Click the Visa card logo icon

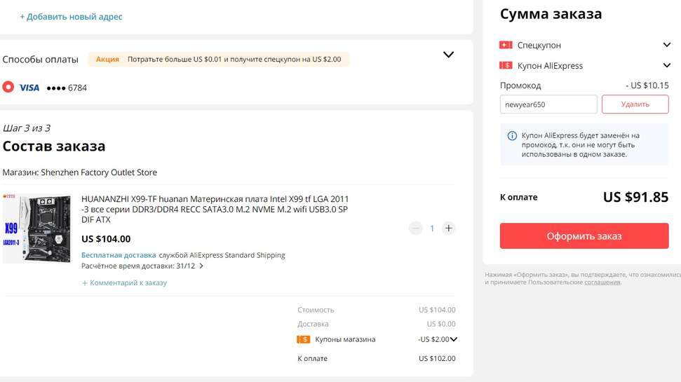tap(29, 88)
